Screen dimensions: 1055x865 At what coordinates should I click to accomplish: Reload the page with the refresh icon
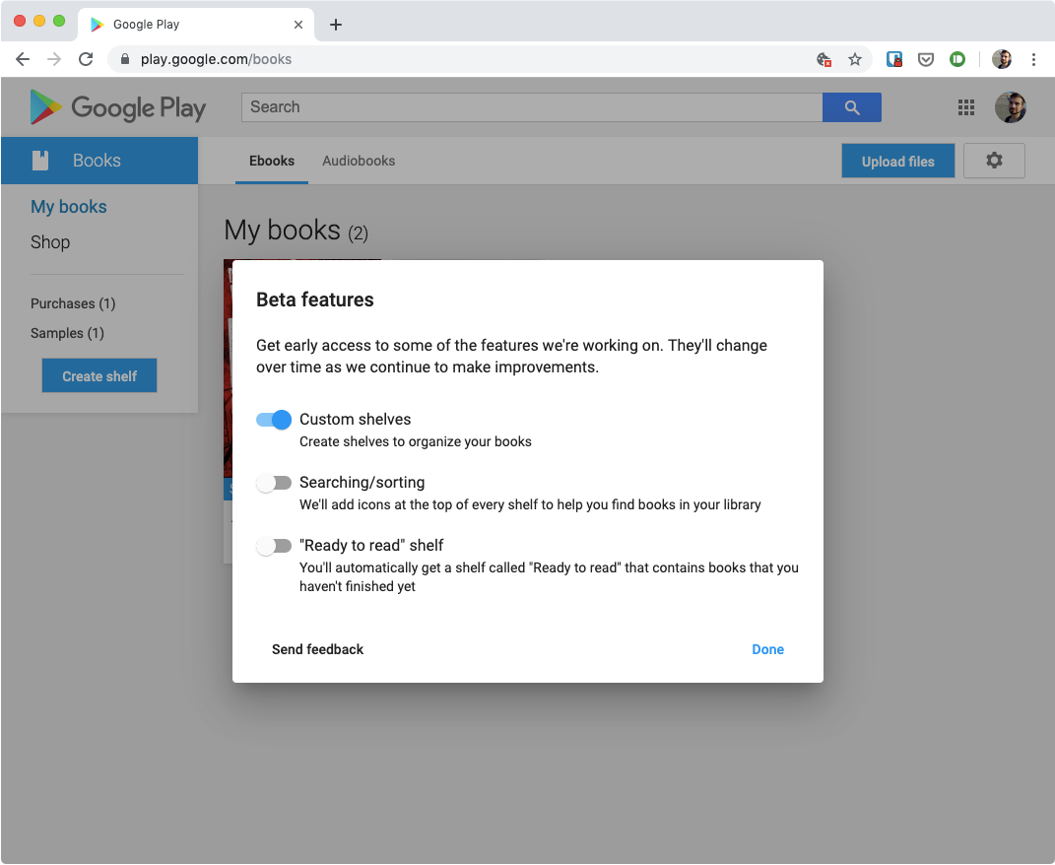pos(86,59)
